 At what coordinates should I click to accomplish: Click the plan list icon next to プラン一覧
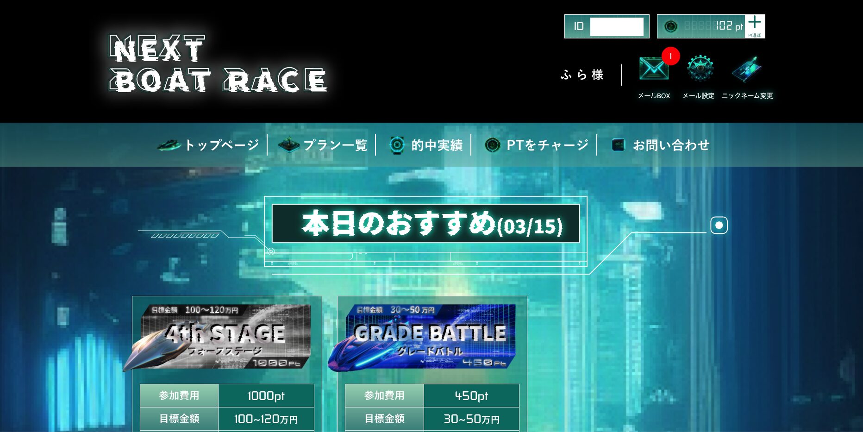click(288, 144)
